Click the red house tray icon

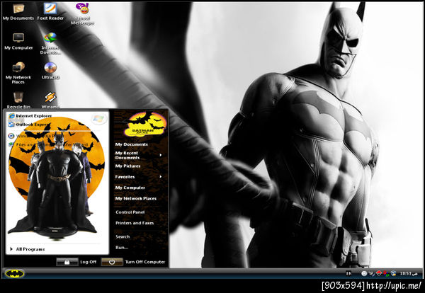(379, 273)
